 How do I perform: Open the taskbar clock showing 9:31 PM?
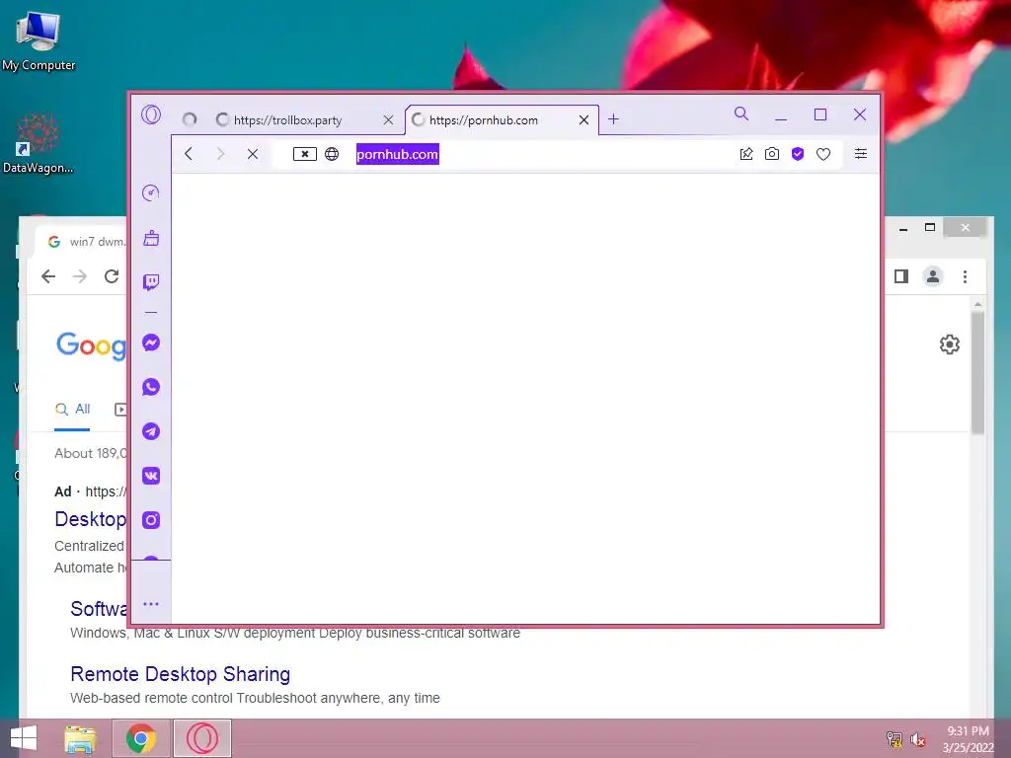[968, 739]
